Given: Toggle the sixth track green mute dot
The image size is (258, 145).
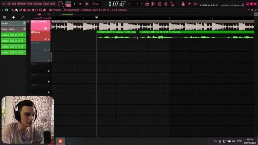Looking at the screenshot, I should (x=48, y=81).
